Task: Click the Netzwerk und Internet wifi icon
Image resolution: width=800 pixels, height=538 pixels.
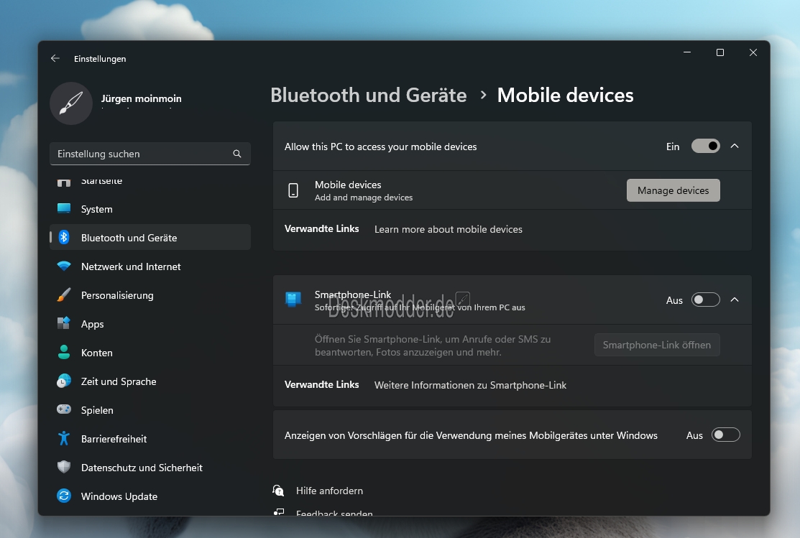Action: point(64,266)
